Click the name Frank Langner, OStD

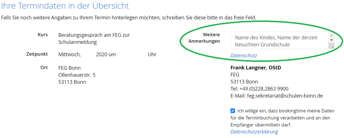click(256, 67)
